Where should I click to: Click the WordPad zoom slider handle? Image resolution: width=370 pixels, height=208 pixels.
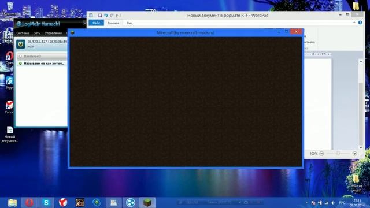pyautogui.click(x=338, y=154)
